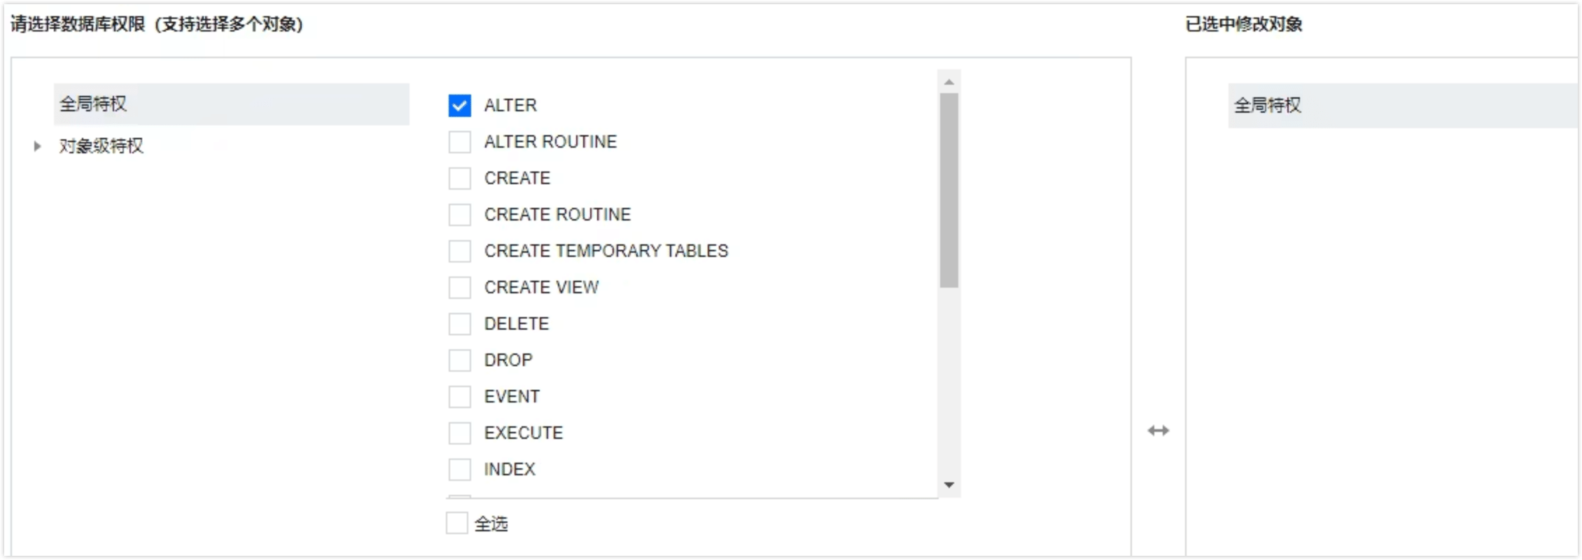Click the privilege list scrollbar thumb

tap(949, 190)
